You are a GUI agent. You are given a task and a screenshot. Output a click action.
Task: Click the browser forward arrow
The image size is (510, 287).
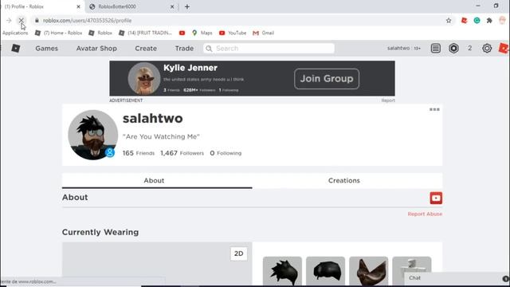[x=9, y=20]
